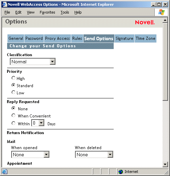Open the Mail When deleted dropdown
This screenshot has height=176, width=170.
point(94,155)
